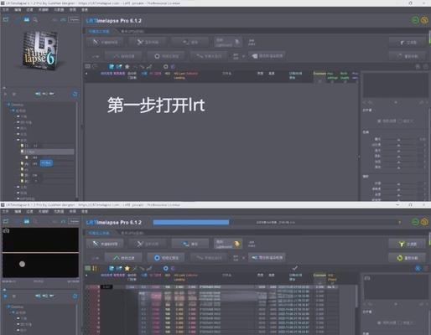Open small dropdown arrow beside upper motion reference button
The image size is (431, 335).
[x=243, y=56]
